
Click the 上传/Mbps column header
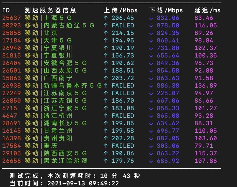pos(121,10)
